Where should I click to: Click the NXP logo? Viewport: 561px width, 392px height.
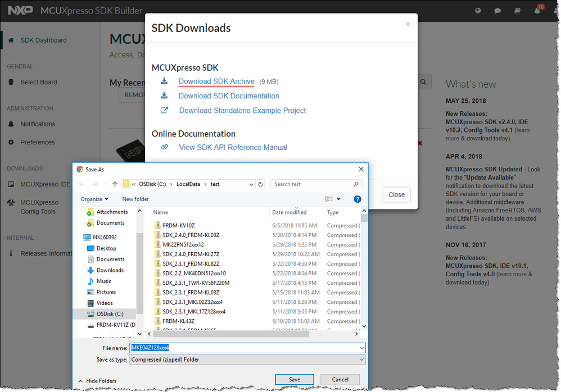[x=20, y=10]
